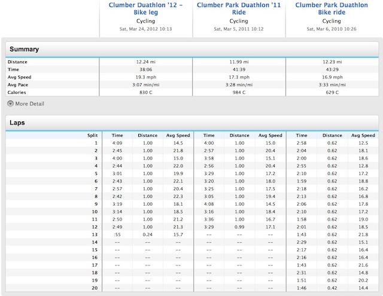Screen dimensions: 383x296
Task: Select the 22.1 avg speed cell
Action: (x=178, y=181)
